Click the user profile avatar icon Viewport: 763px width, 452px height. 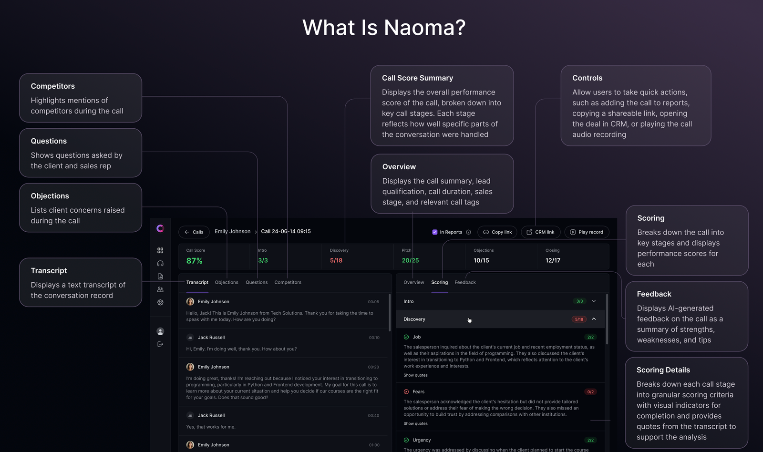160,331
